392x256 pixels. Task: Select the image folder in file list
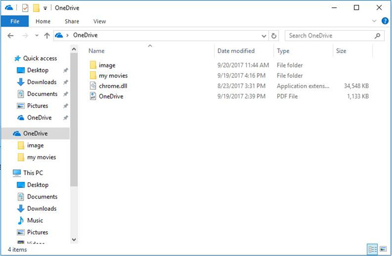pos(107,65)
